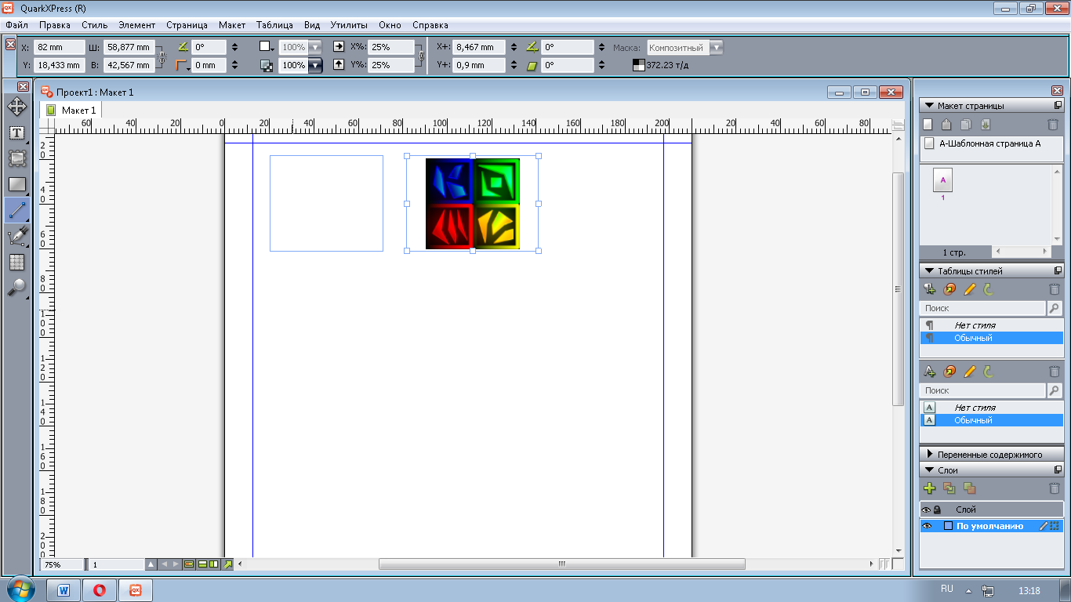
Task: Open the Элемент menu
Action: [136, 25]
